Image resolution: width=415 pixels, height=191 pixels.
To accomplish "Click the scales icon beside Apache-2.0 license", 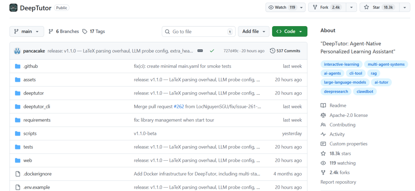I will point(323,115).
